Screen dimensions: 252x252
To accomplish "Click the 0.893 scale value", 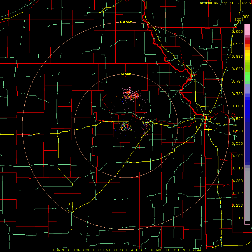I will 237,56.
